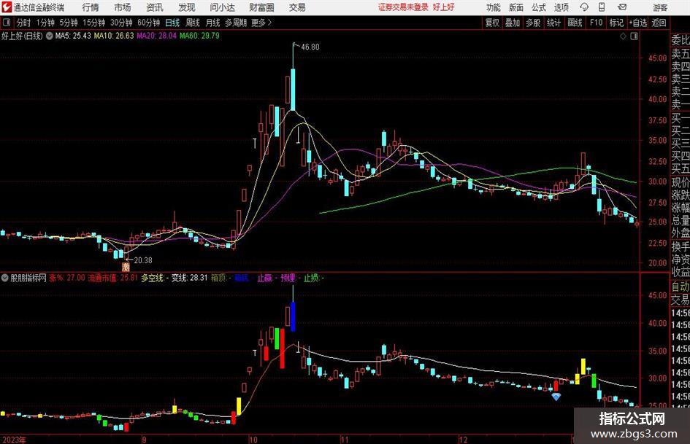Switch to 5分钟 period tab
The width and height of the screenshot is (690, 444).
(68, 23)
